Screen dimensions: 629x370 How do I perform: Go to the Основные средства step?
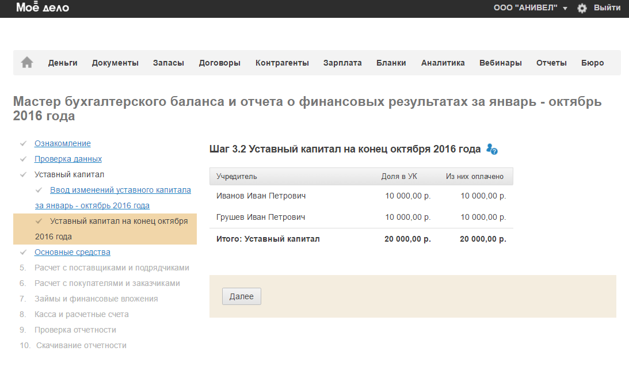(x=72, y=252)
